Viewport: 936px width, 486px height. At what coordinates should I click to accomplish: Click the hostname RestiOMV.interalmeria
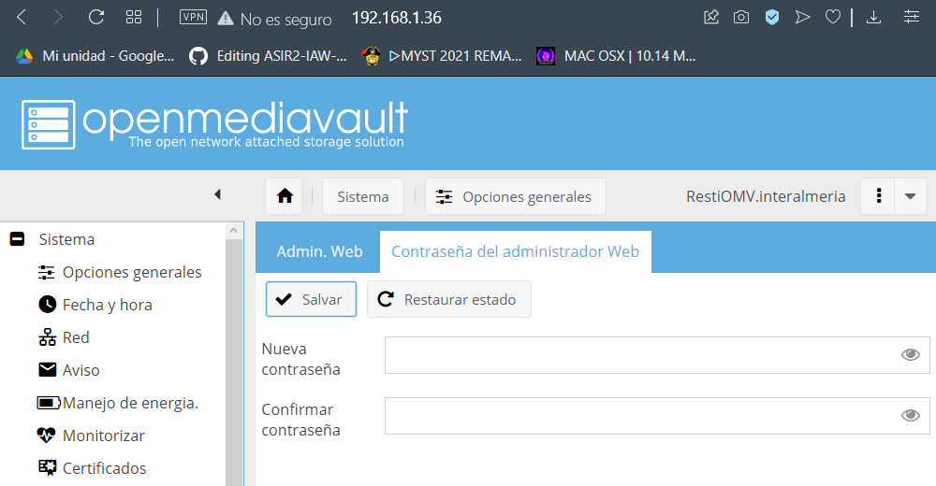pos(766,196)
